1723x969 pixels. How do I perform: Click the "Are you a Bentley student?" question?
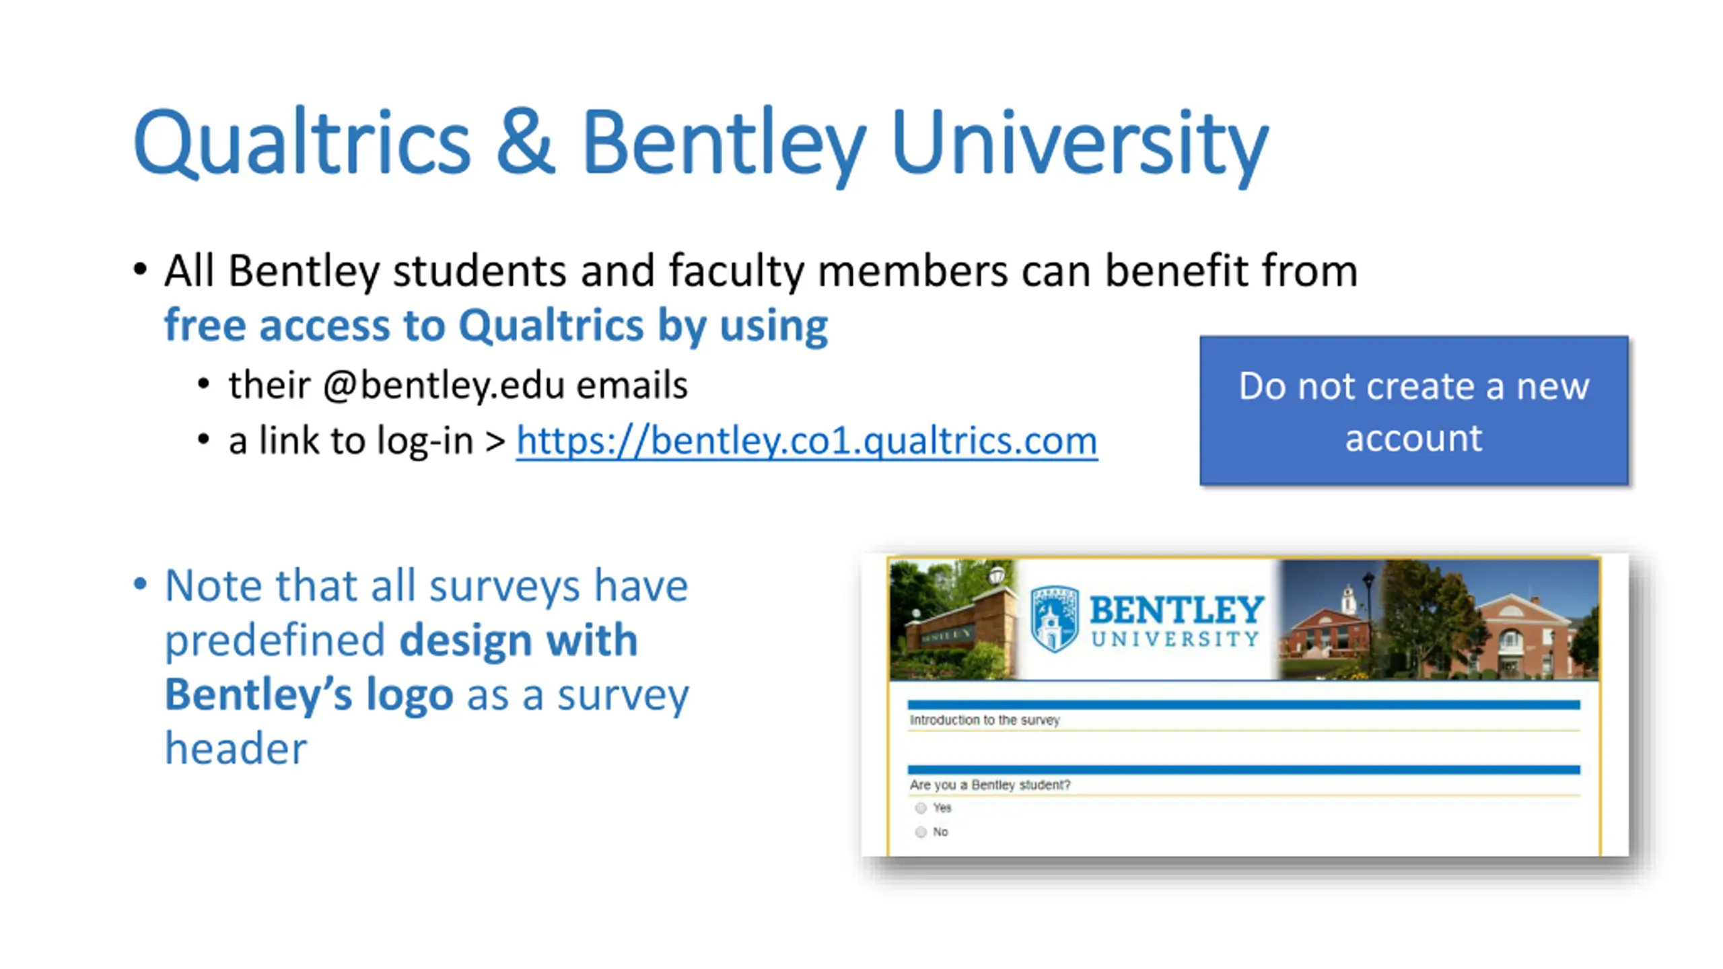pyautogui.click(x=990, y=785)
